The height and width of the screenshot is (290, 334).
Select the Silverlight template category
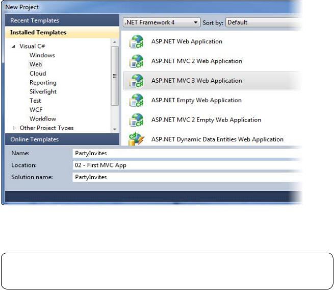(x=43, y=91)
